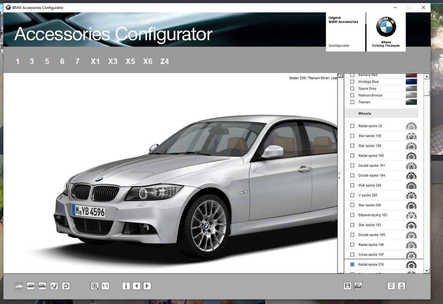This screenshot has height=304, width=443.
Task: Click the Star spoke 193 wheel thumbnail
Action: pos(411,225)
